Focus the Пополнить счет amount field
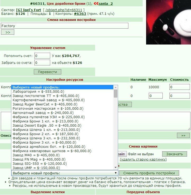The width and height of the screenshot is (191, 195). tap(42, 56)
